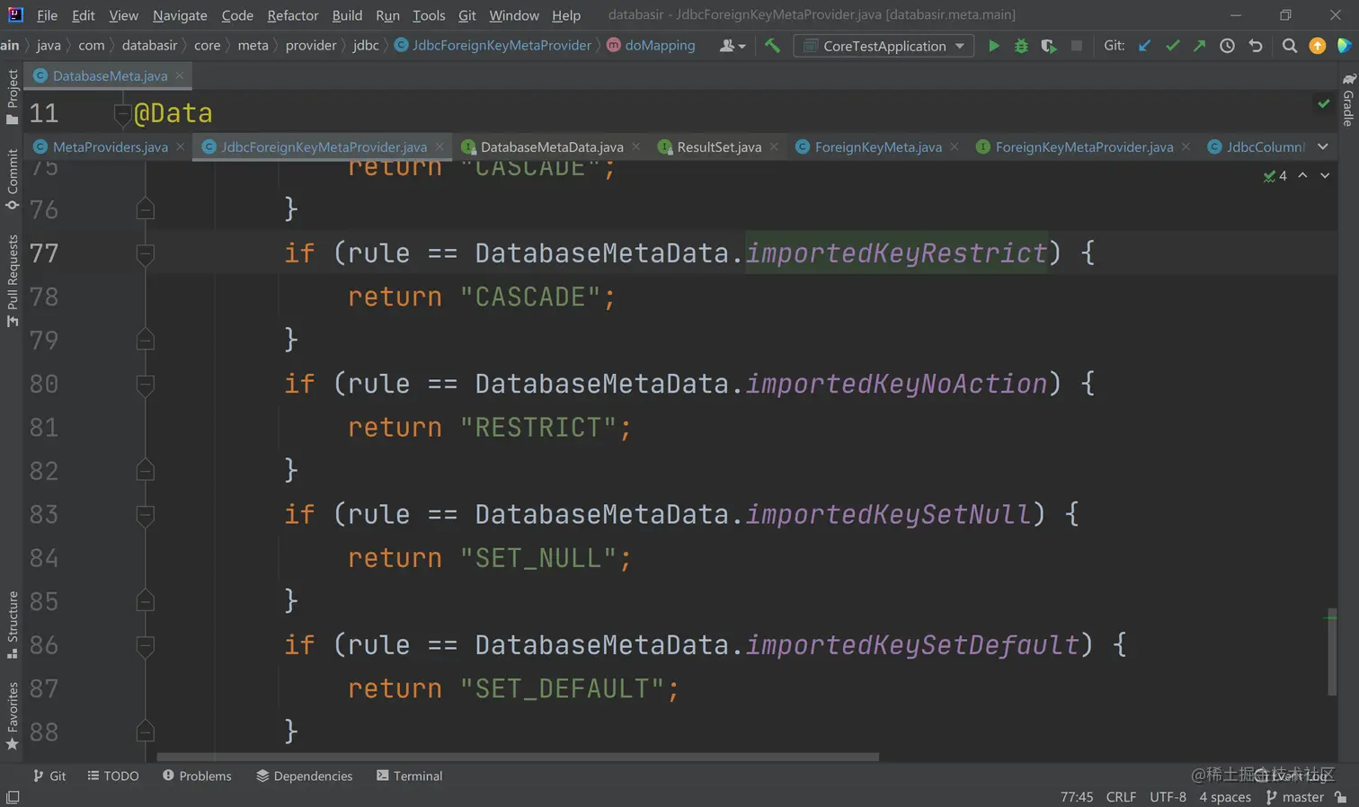Click the Git update project arrow

1144,46
